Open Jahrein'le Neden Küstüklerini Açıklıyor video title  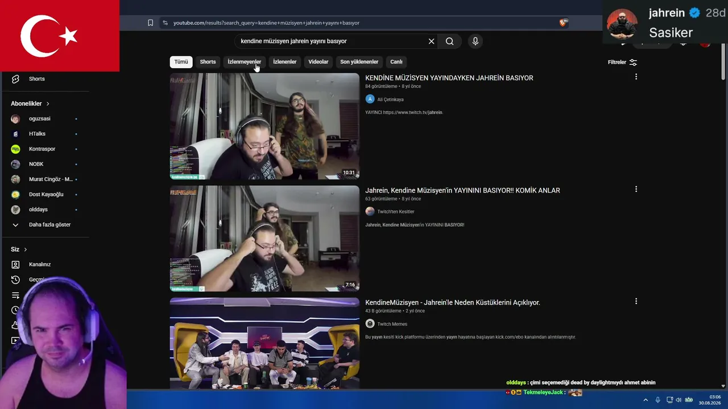(453, 303)
